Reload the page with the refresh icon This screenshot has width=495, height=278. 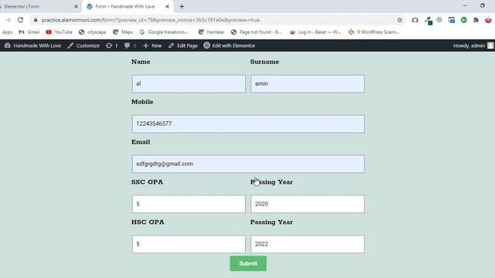(x=21, y=20)
